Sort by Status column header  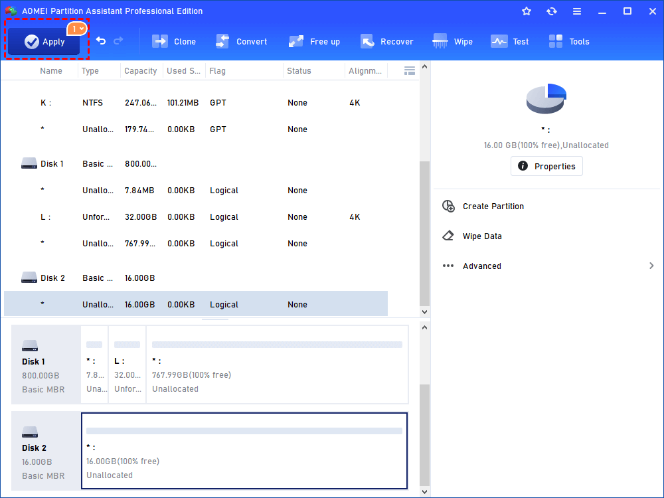coord(299,71)
